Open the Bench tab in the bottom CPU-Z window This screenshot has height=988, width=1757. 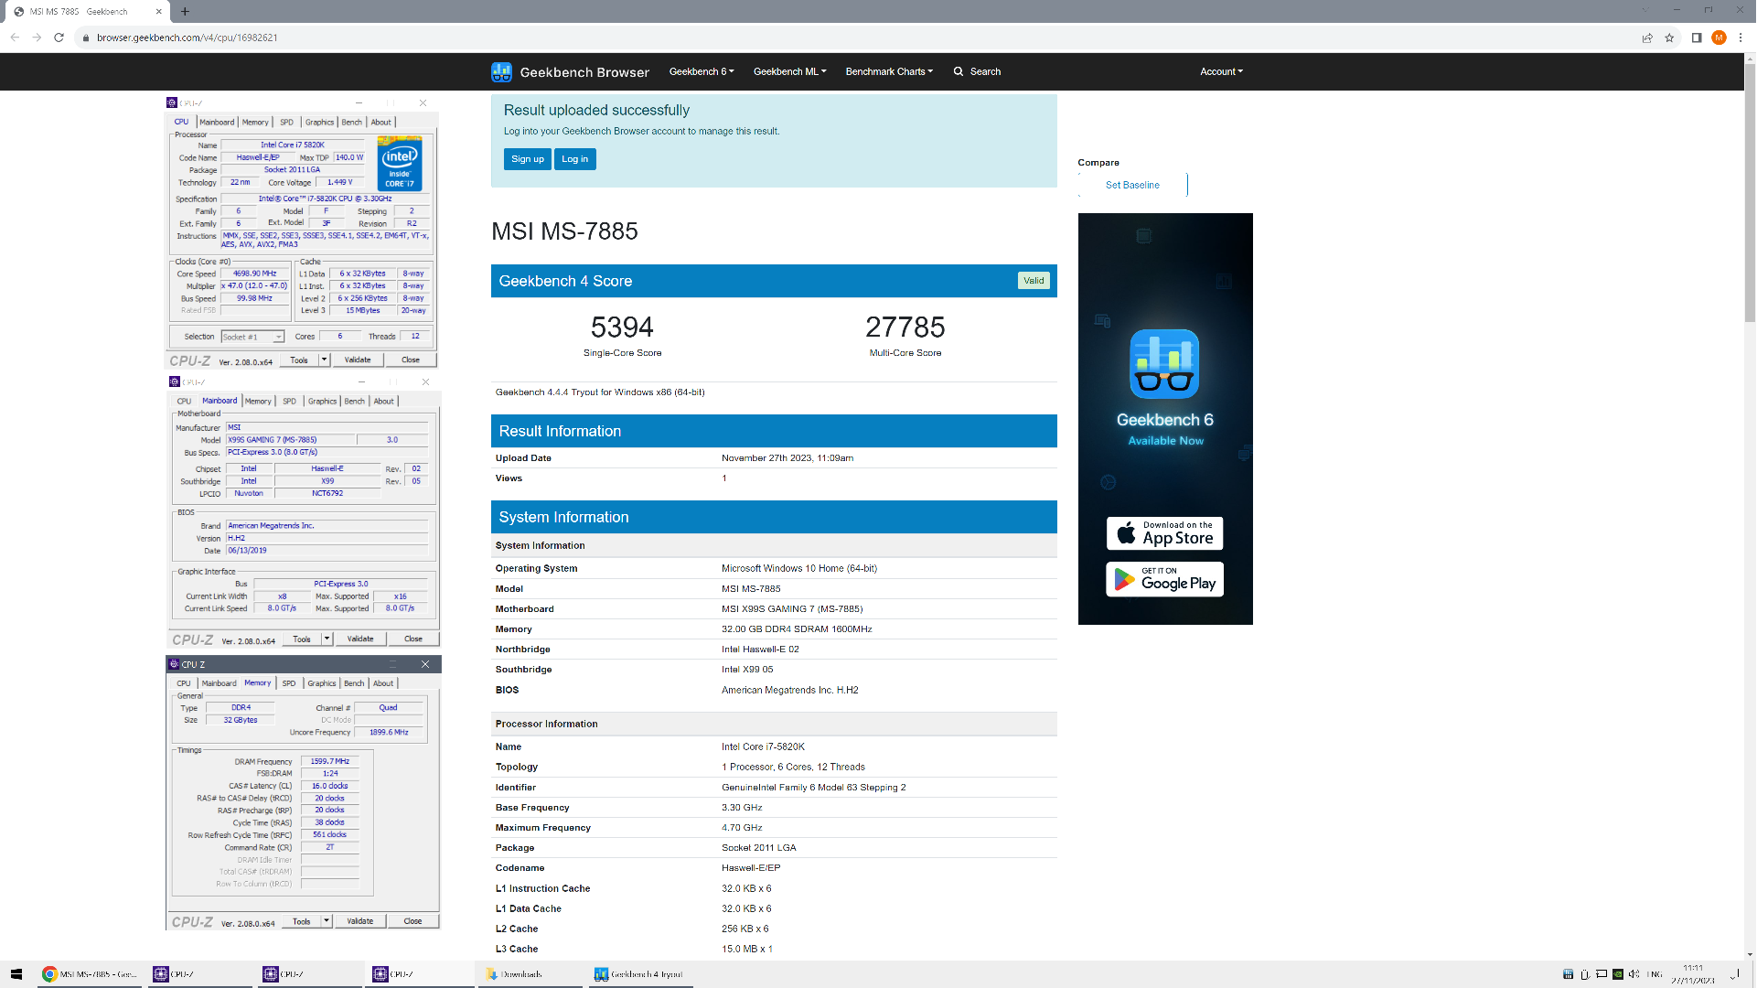(354, 683)
